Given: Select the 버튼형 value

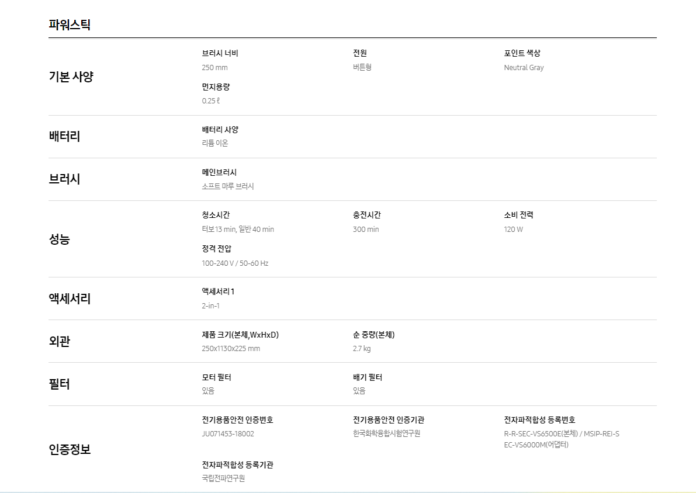Looking at the screenshot, I should point(362,67).
